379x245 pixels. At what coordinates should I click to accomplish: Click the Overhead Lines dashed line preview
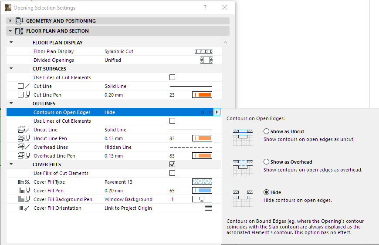(191, 147)
